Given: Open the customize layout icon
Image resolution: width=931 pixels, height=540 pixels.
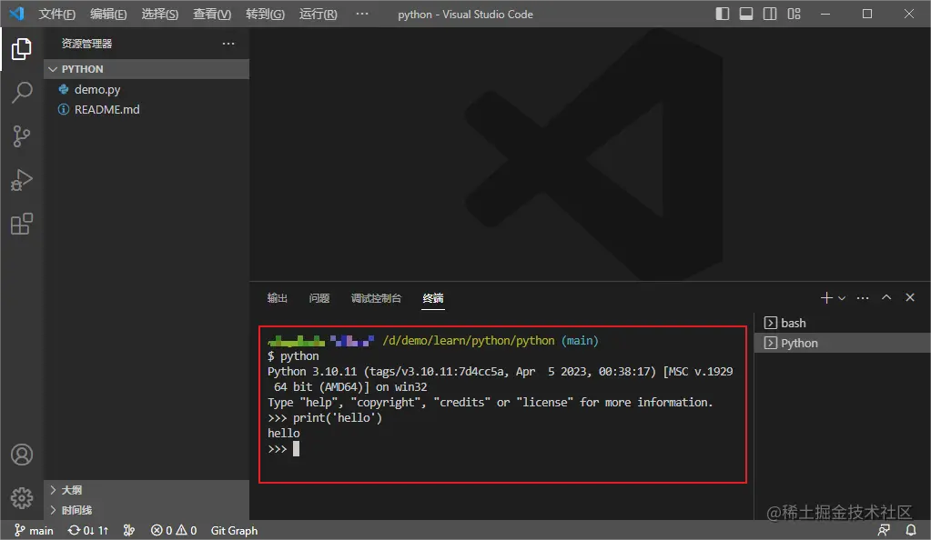Looking at the screenshot, I should pyautogui.click(x=794, y=14).
